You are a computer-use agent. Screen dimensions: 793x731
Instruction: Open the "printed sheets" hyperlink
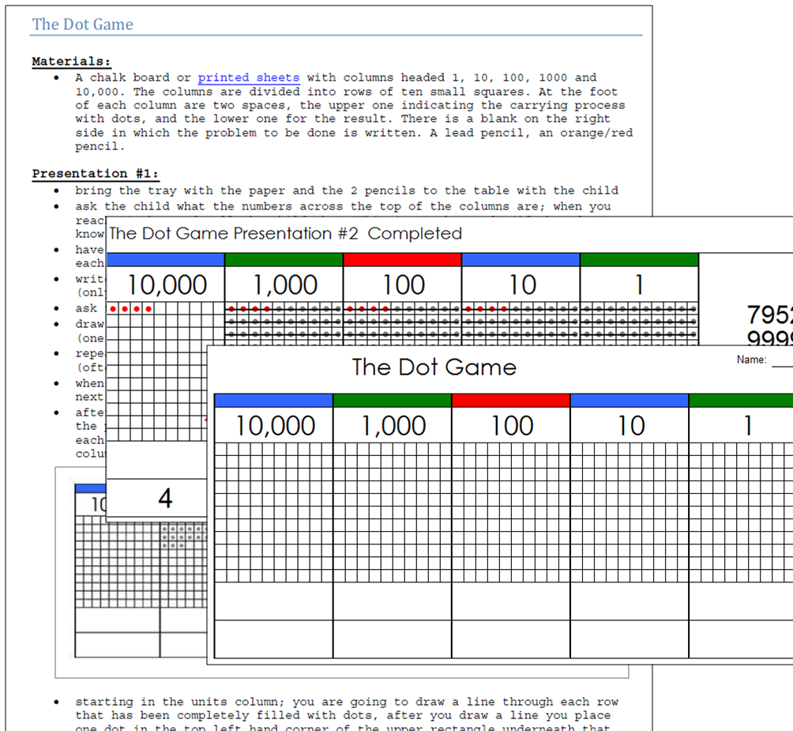(x=248, y=77)
